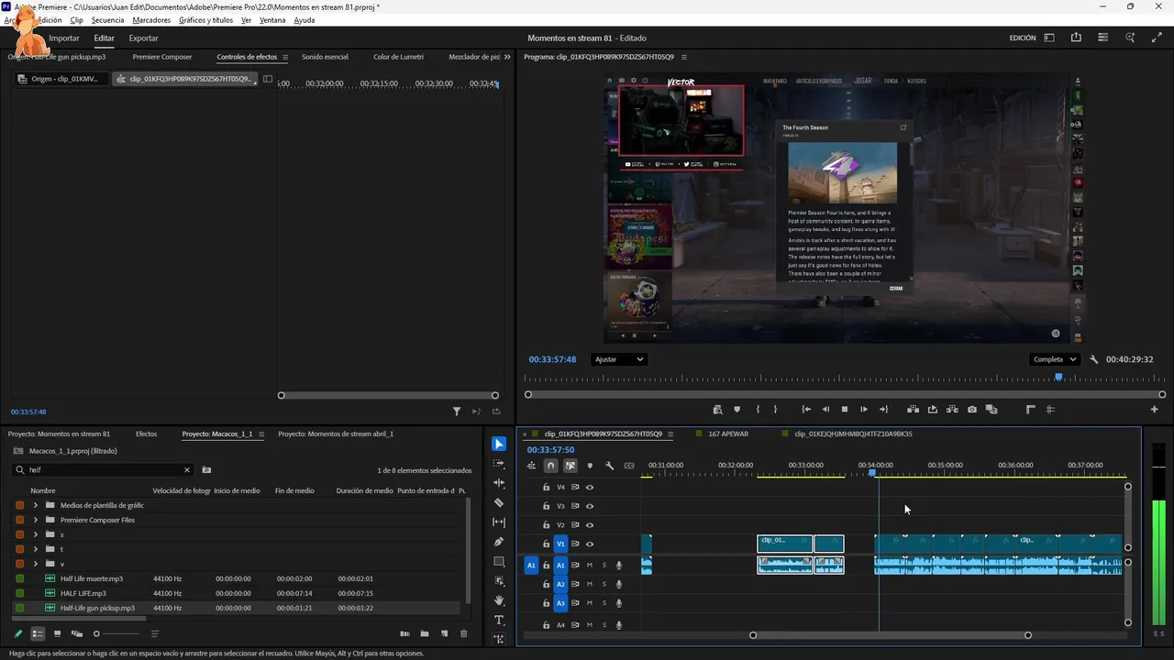The image size is (1174, 660).
Task: Switch to the 167 APEWAR sequence tab
Action: coord(728,434)
